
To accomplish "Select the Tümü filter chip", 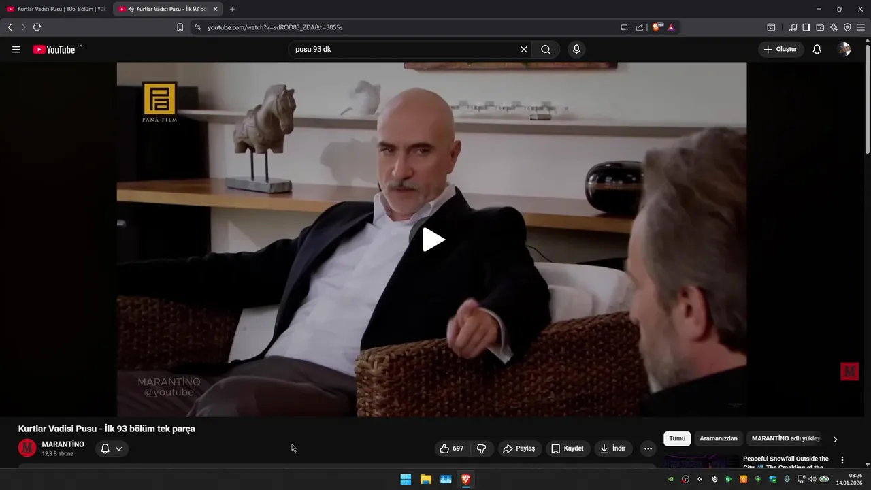I will click(677, 439).
